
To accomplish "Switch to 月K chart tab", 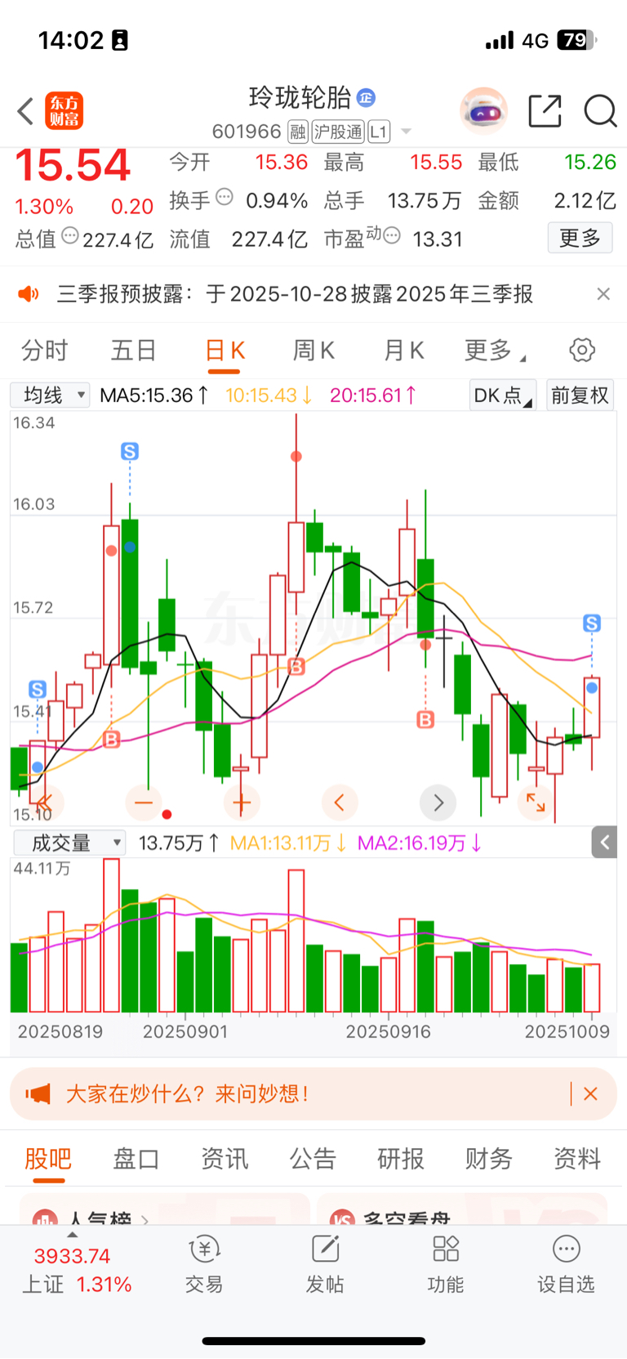I will click(x=403, y=351).
